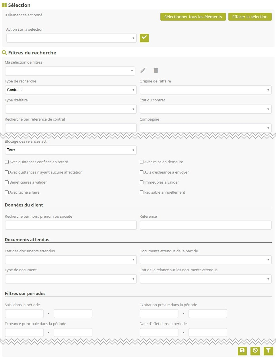This screenshot has height=358, width=276.
Task: Check the 'Avec mise en demeure' box
Action: coord(142,162)
